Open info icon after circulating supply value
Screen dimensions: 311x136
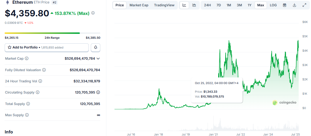click(98, 92)
